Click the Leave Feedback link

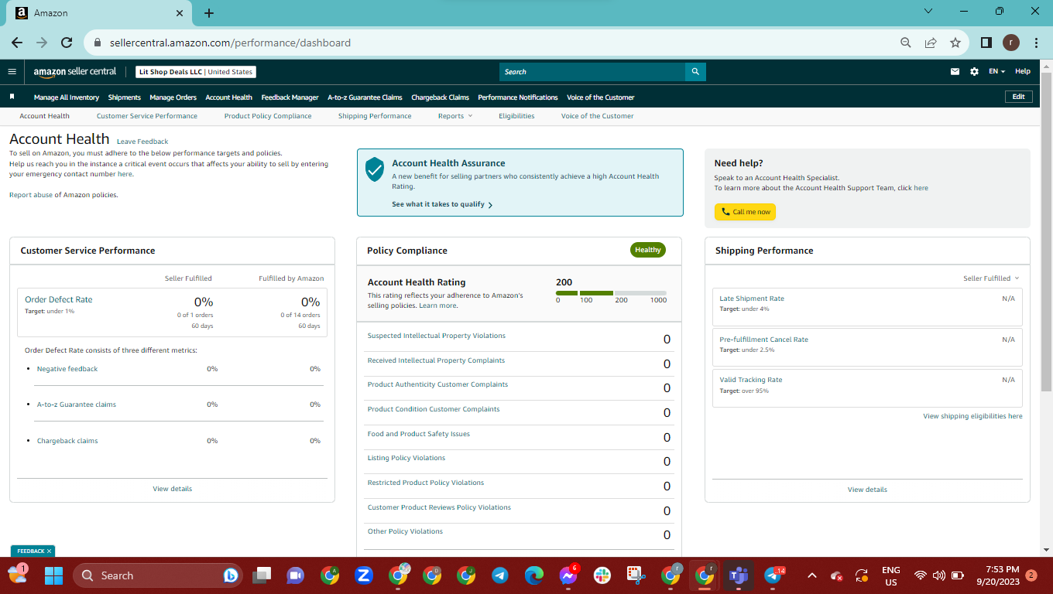pos(142,142)
